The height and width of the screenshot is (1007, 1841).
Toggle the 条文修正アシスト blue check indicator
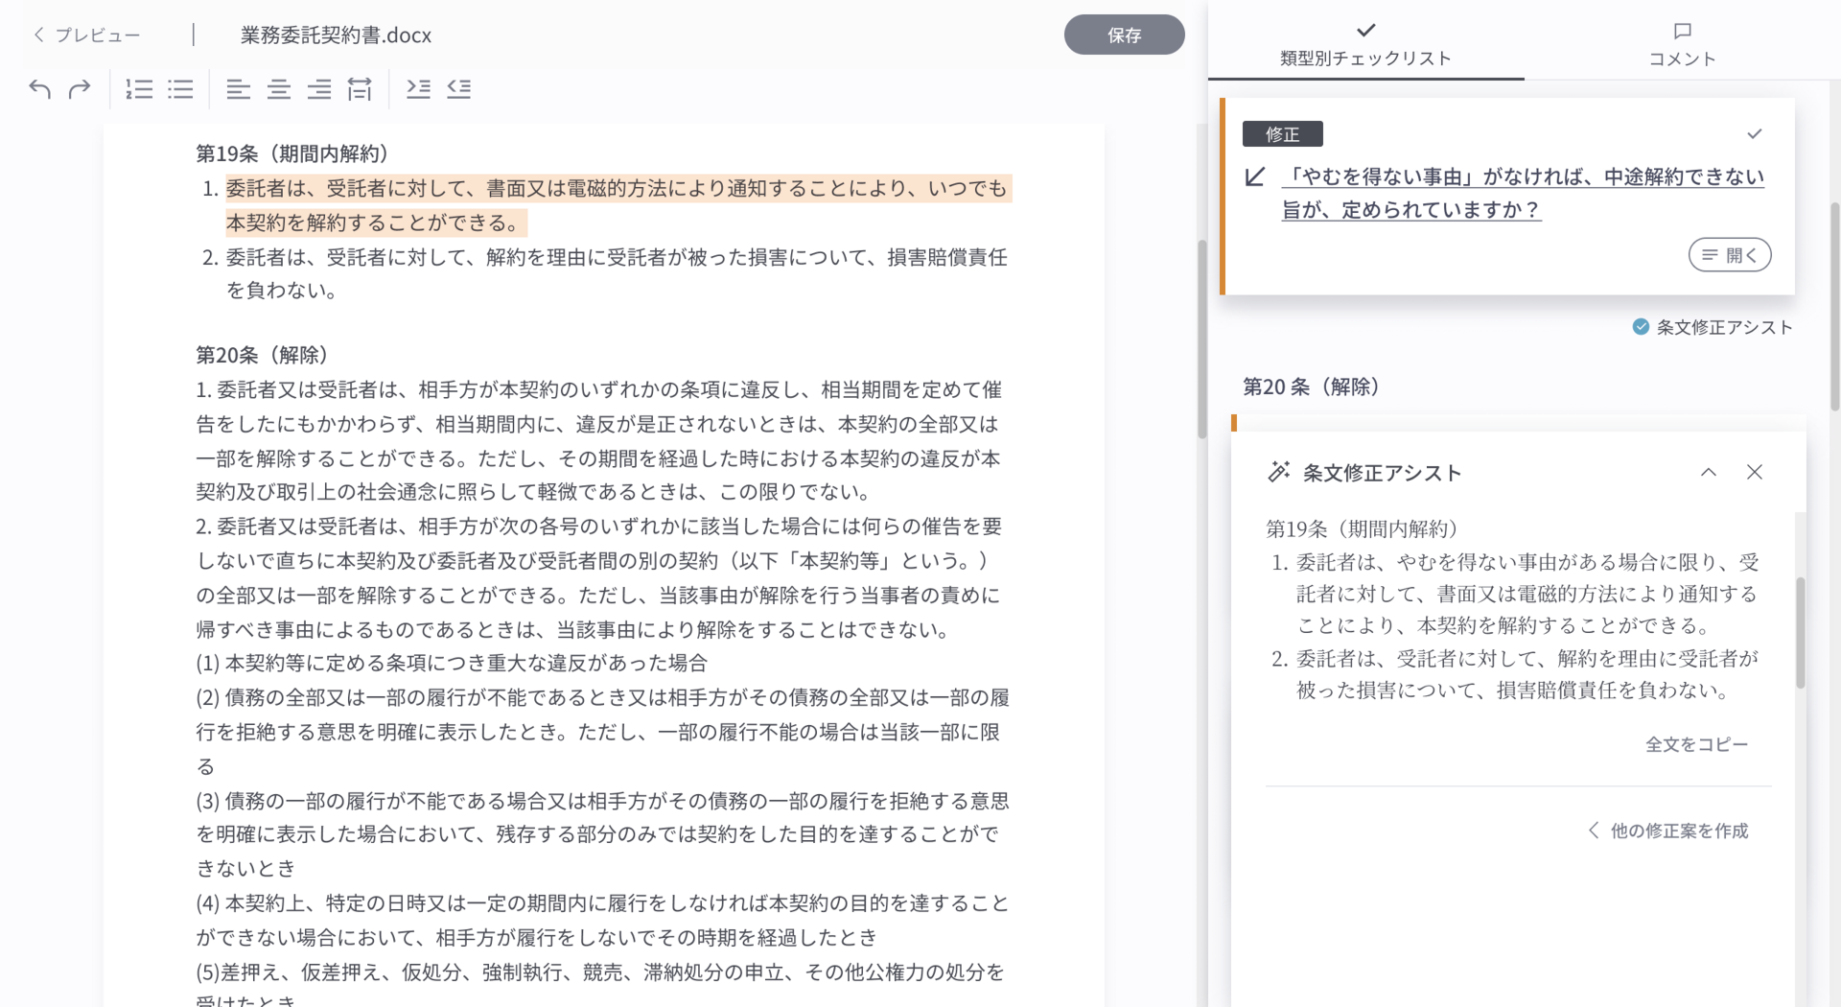pos(1641,327)
